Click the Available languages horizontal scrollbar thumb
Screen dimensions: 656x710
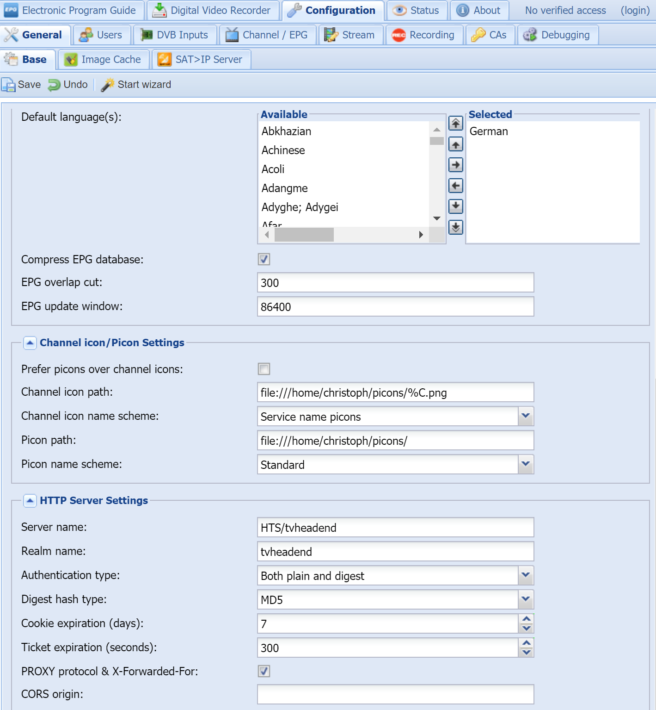(304, 235)
